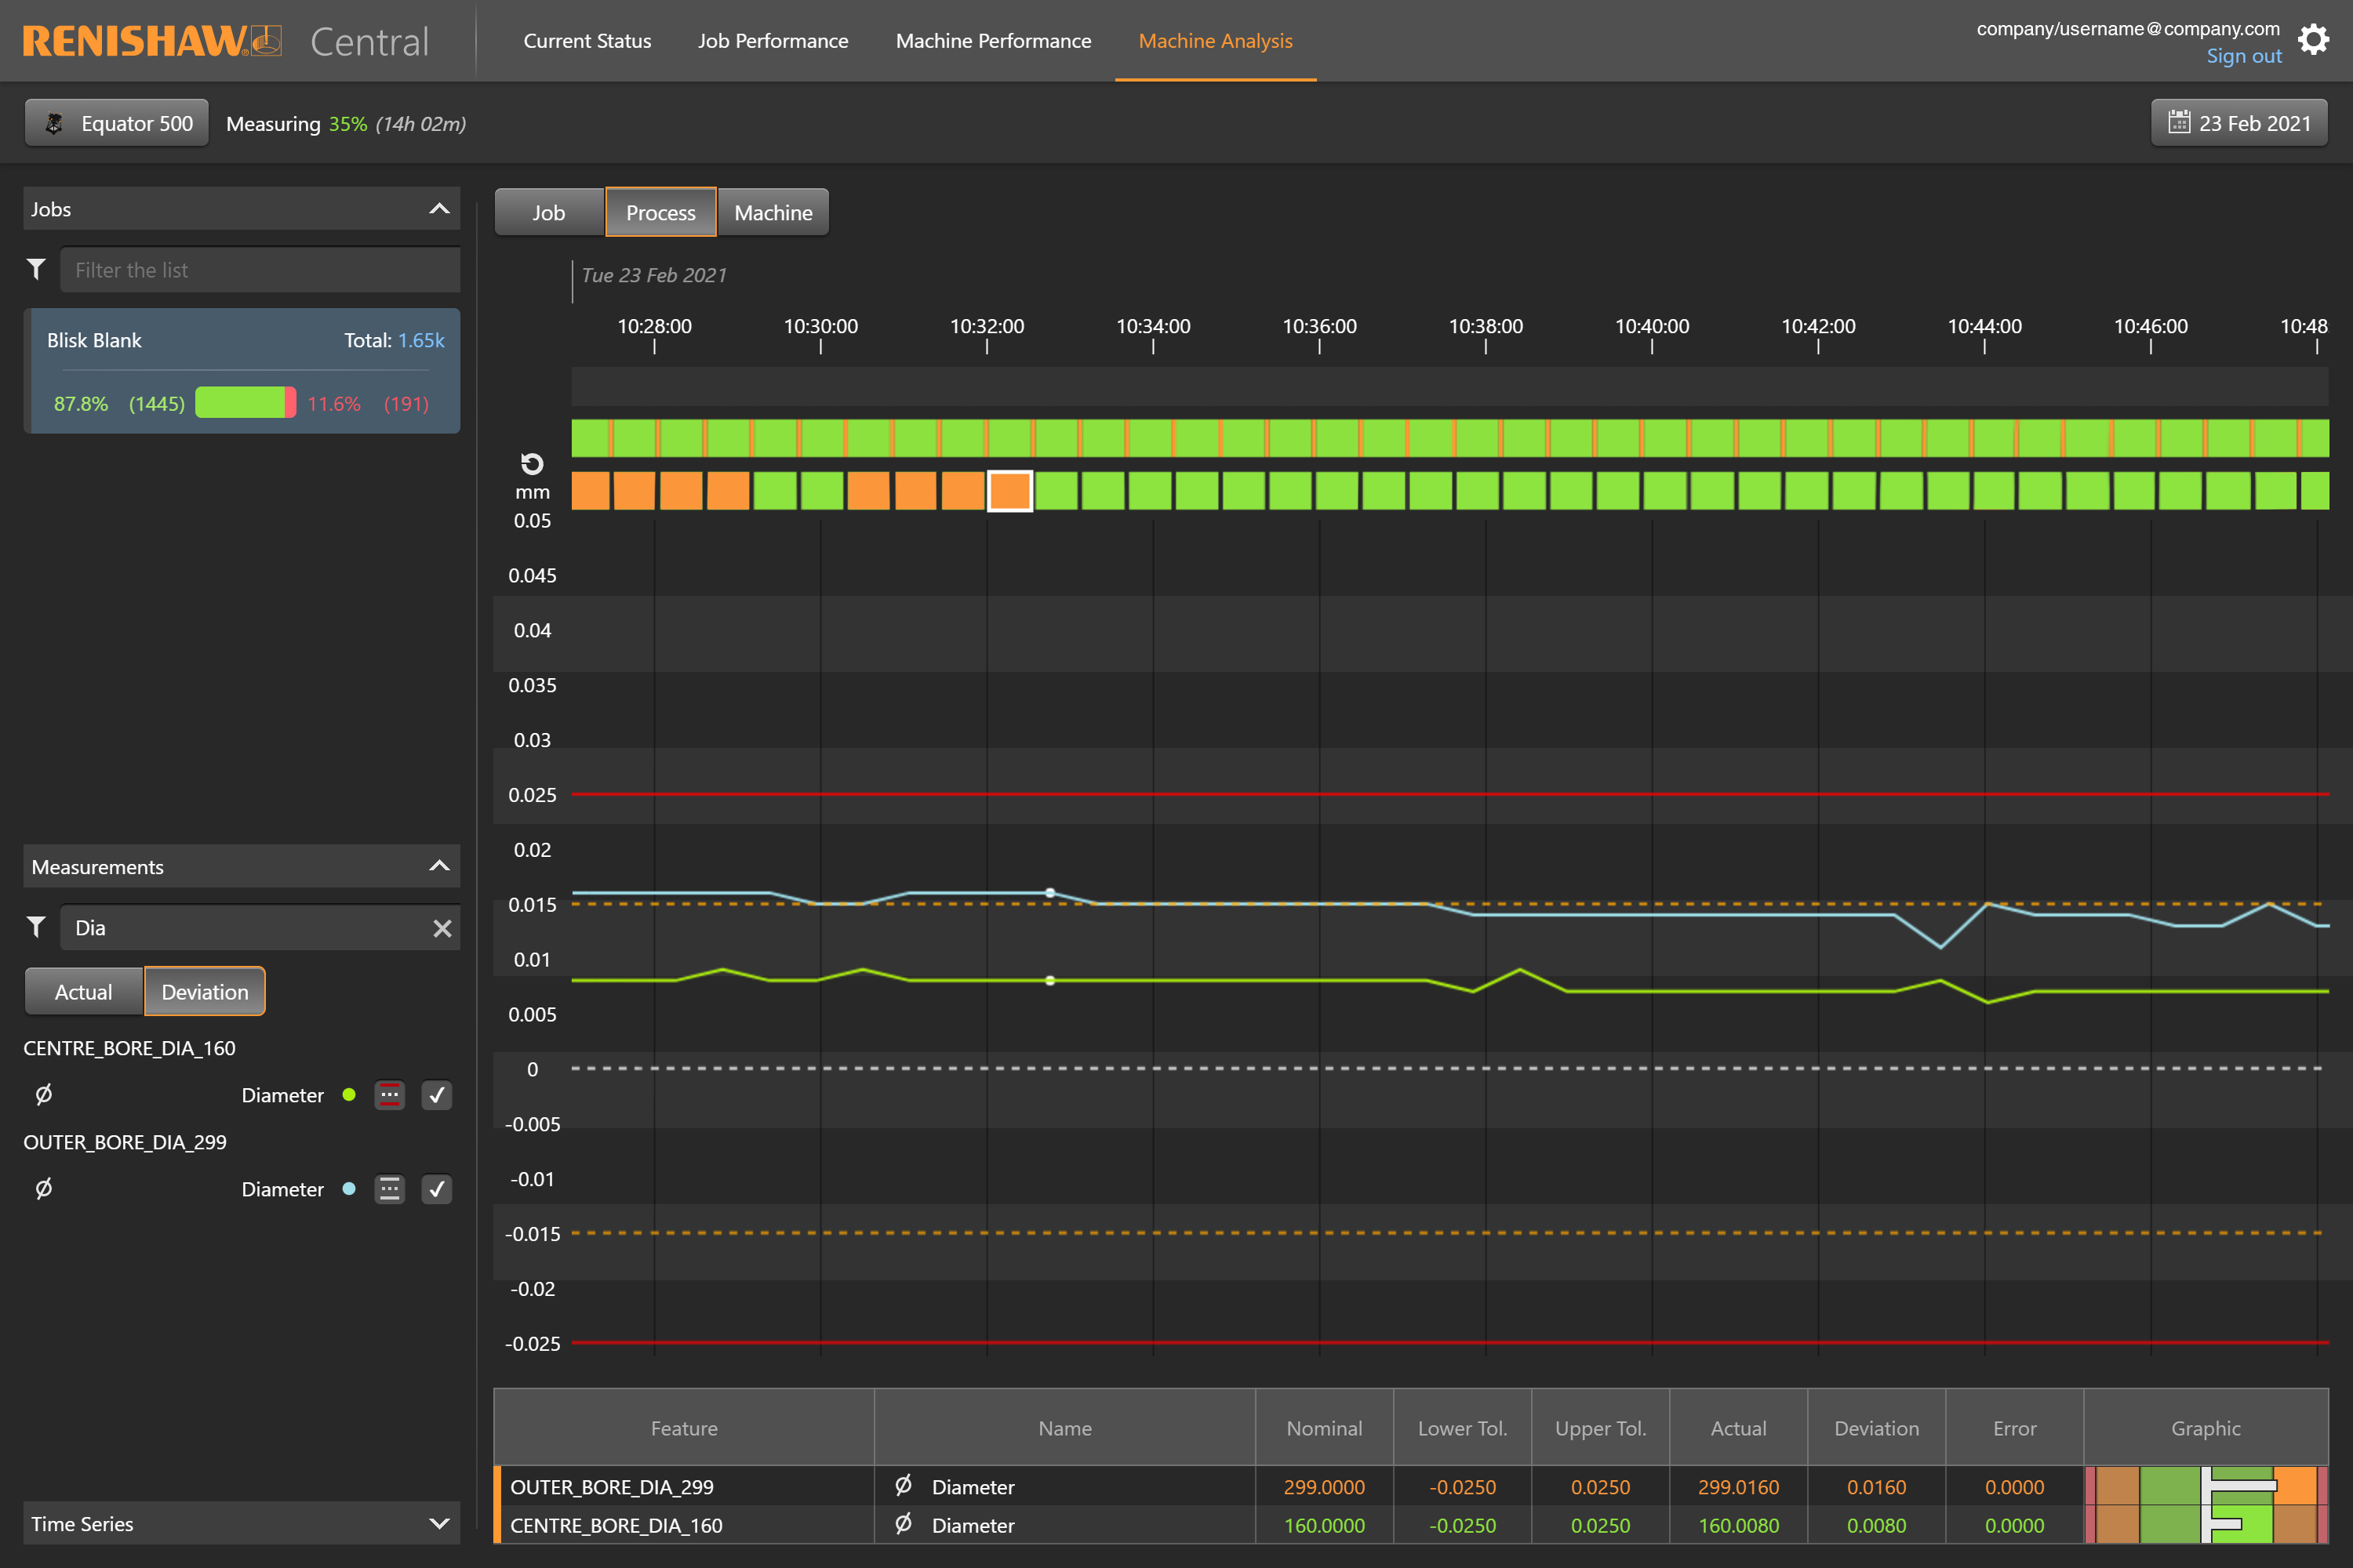Toggle tolerance lines icon for CENTRE_BORE_DIA_160
Image resolution: width=2353 pixels, height=1568 pixels.
click(390, 1095)
